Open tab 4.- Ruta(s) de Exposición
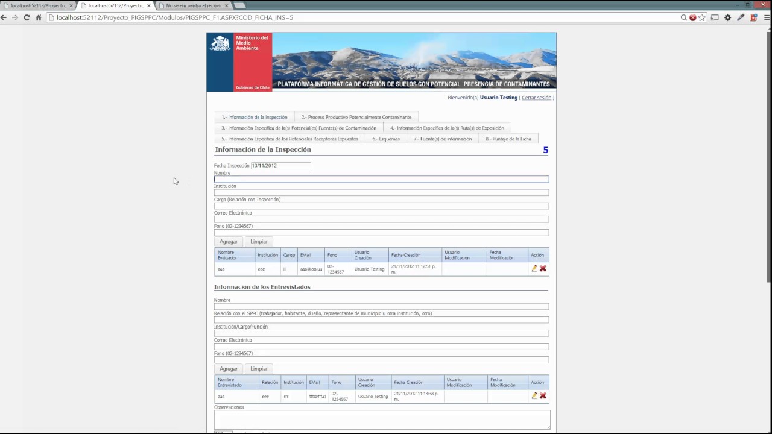Viewport: 772px width, 434px height. pos(447,128)
